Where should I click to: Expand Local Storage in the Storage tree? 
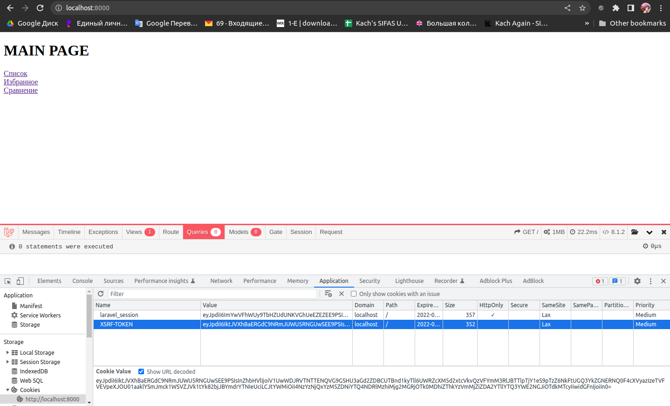coord(7,352)
